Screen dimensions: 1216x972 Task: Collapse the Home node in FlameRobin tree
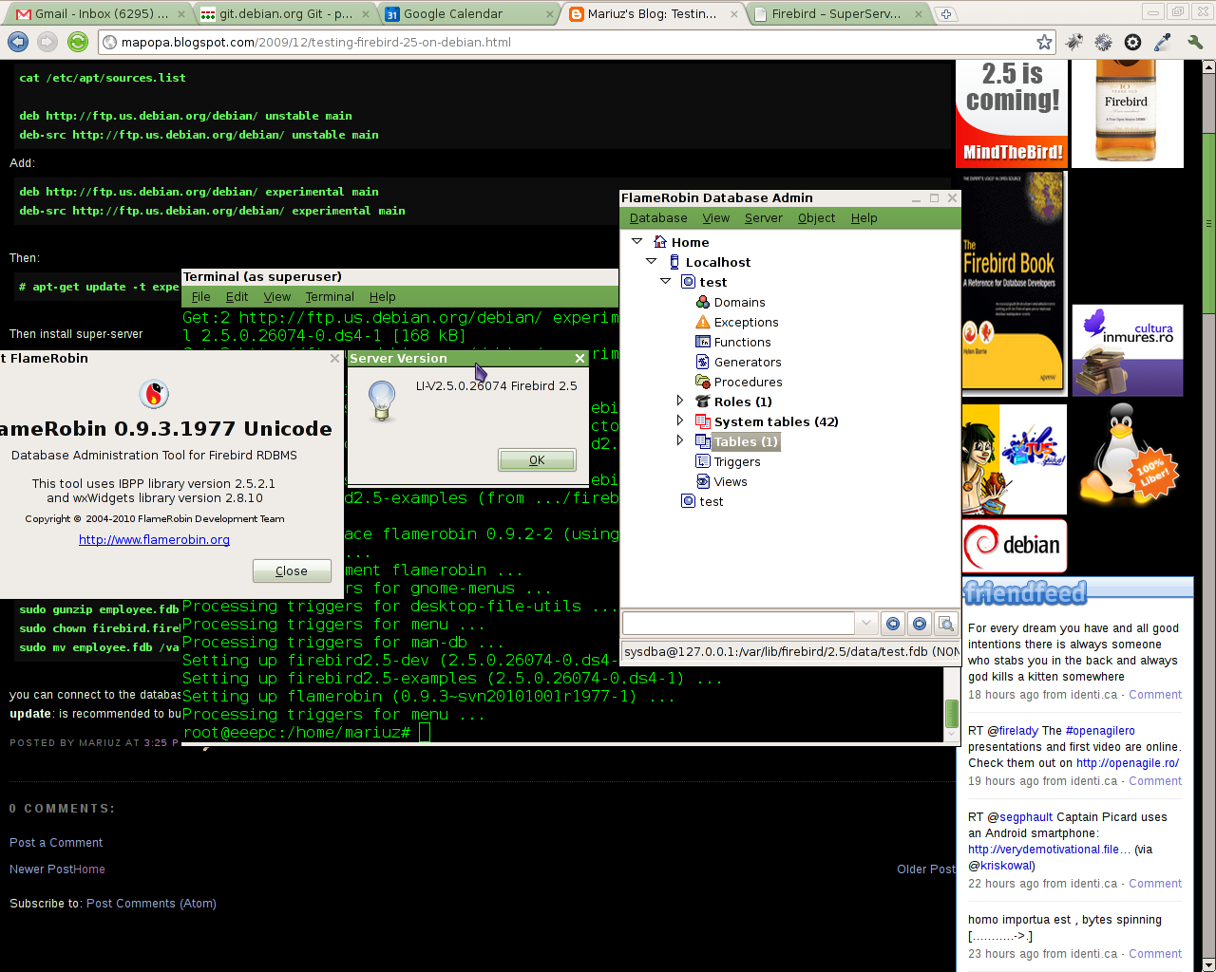[x=636, y=241]
